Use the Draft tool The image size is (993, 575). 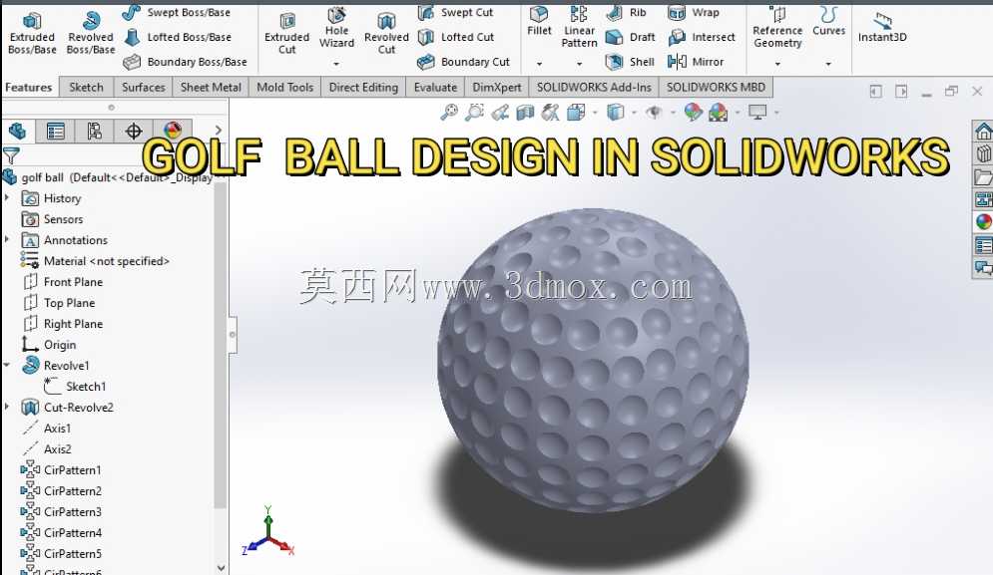[630, 37]
